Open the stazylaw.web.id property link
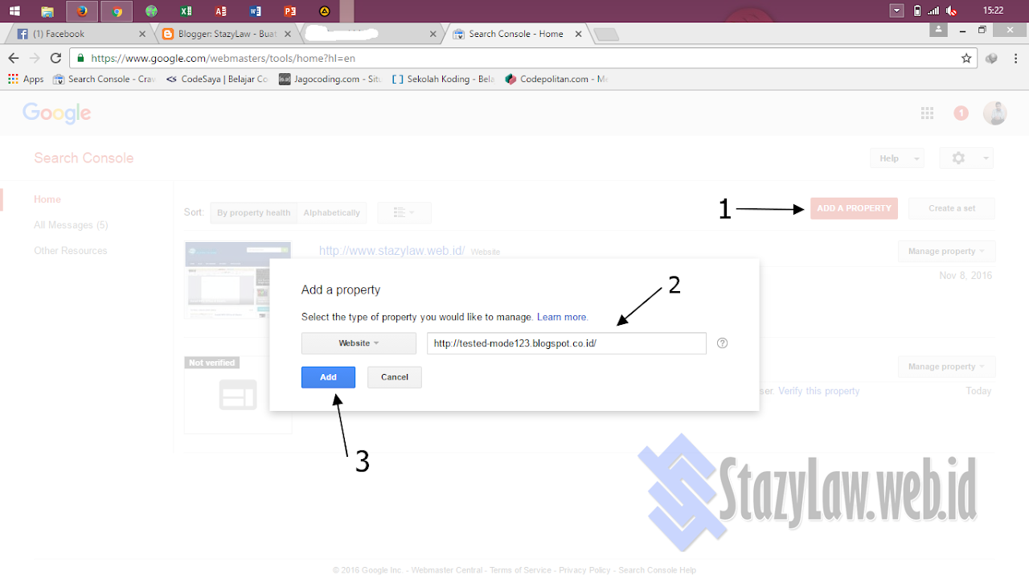This screenshot has height=579, width=1029. [392, 251]
